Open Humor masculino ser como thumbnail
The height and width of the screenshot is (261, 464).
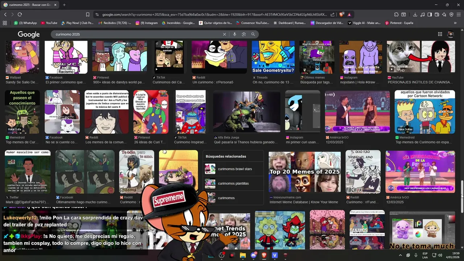(28, 172)
